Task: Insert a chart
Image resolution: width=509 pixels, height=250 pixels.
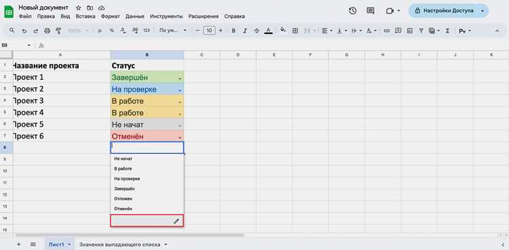Action: (x=410, y=30)
